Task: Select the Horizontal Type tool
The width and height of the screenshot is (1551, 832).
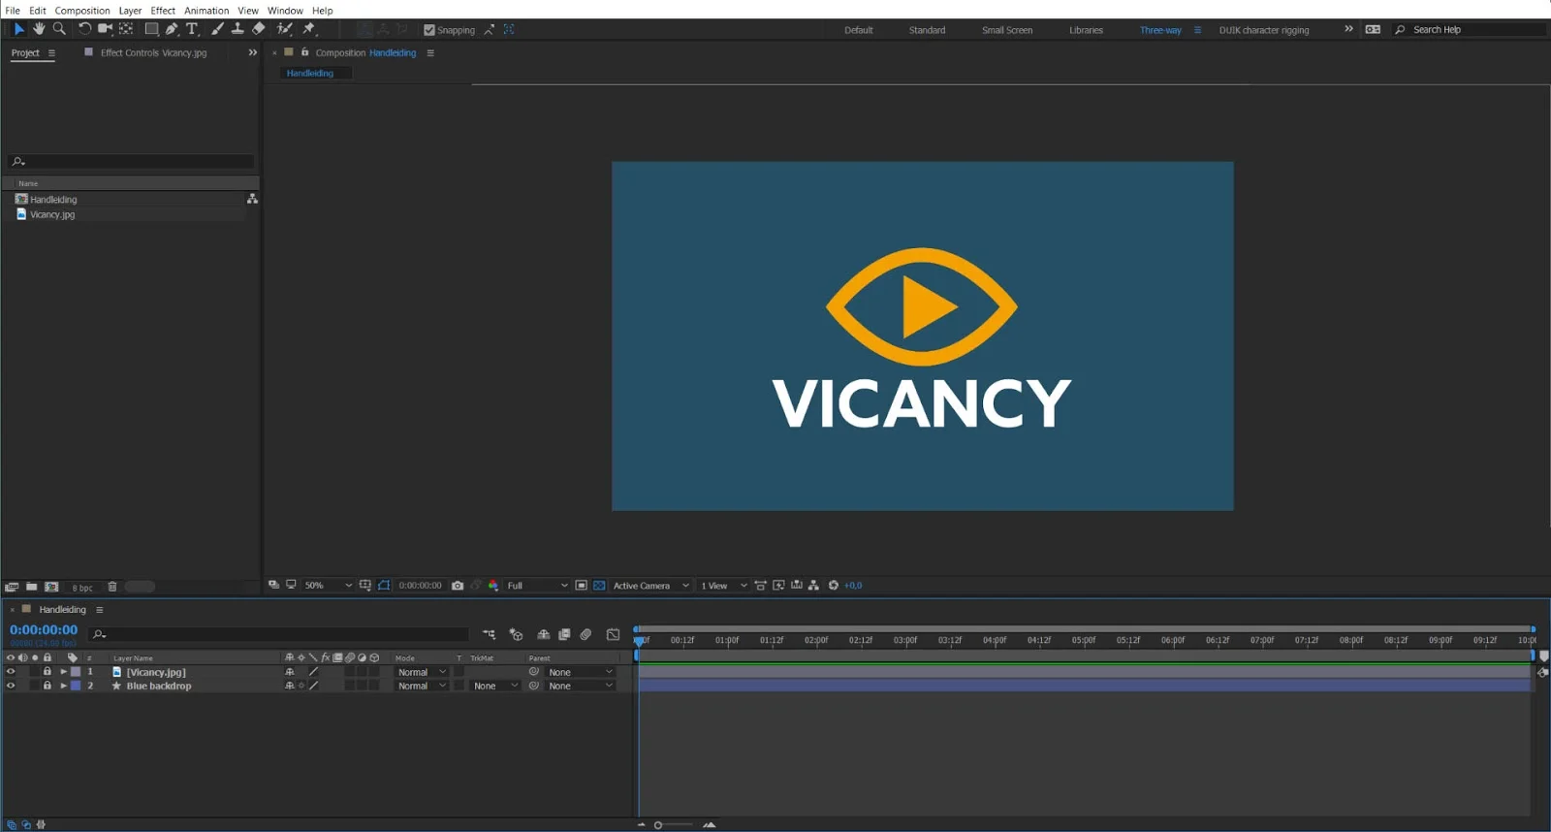Action: tap(192, 29)
